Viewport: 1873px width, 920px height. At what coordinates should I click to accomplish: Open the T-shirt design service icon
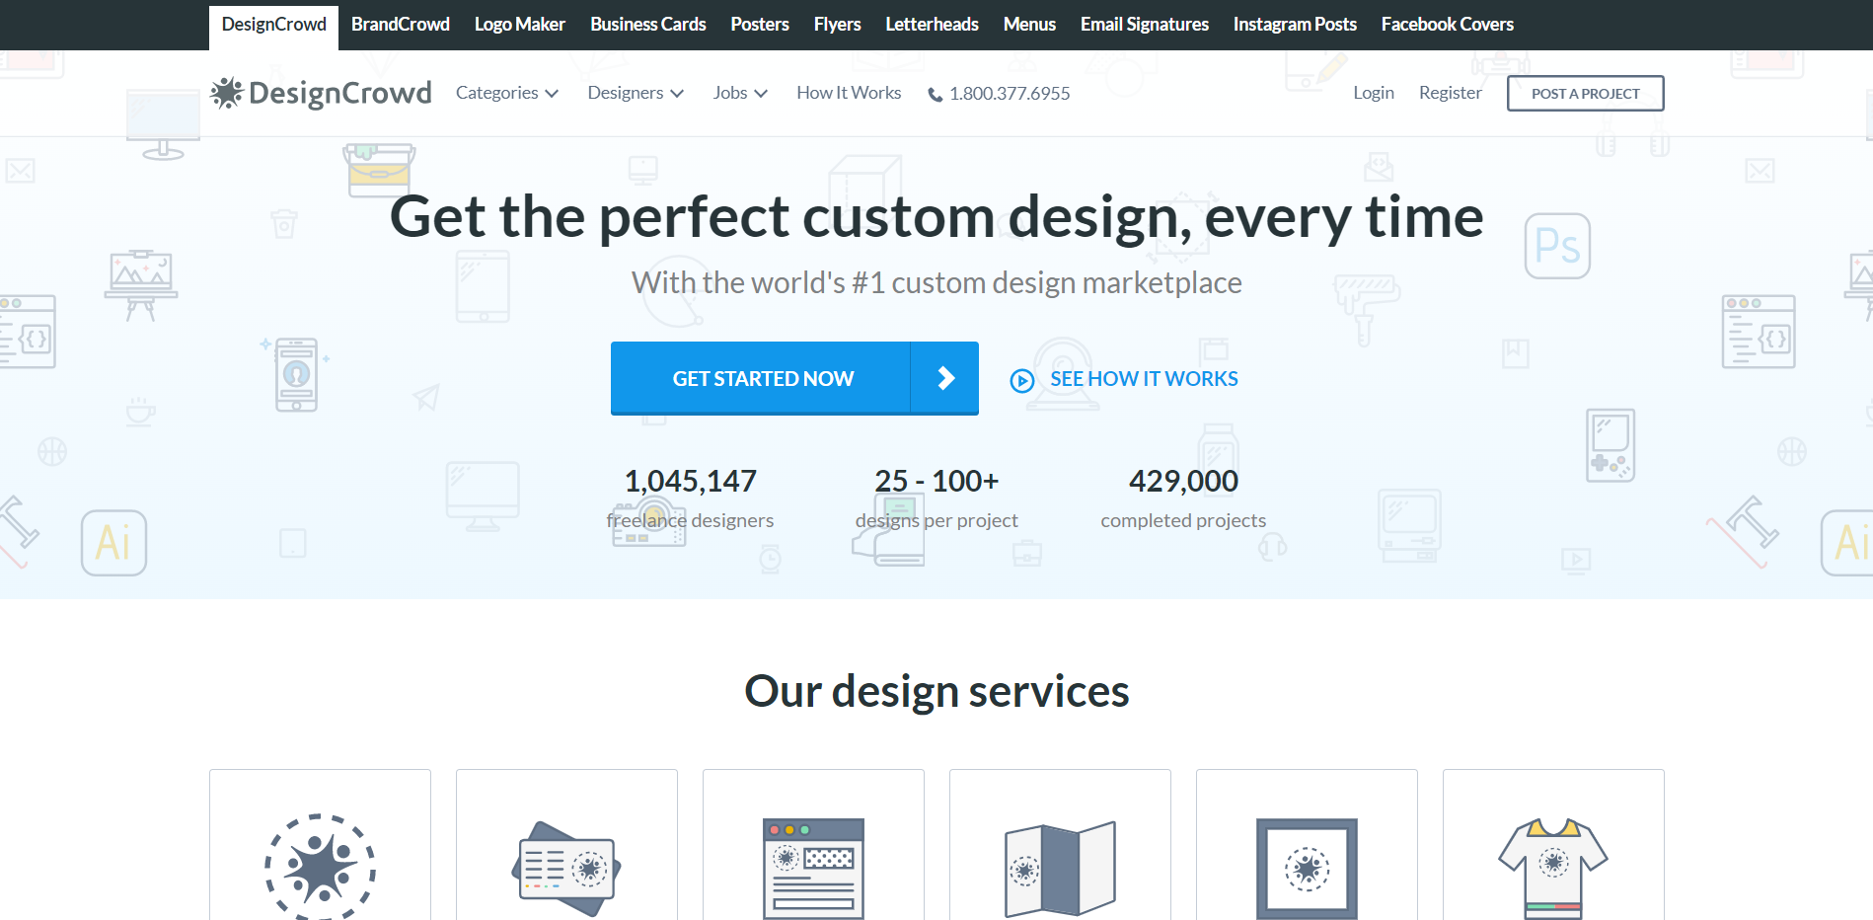[1553, 869]
